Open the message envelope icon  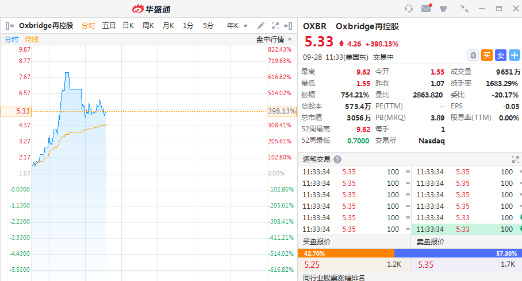point(427,8)
